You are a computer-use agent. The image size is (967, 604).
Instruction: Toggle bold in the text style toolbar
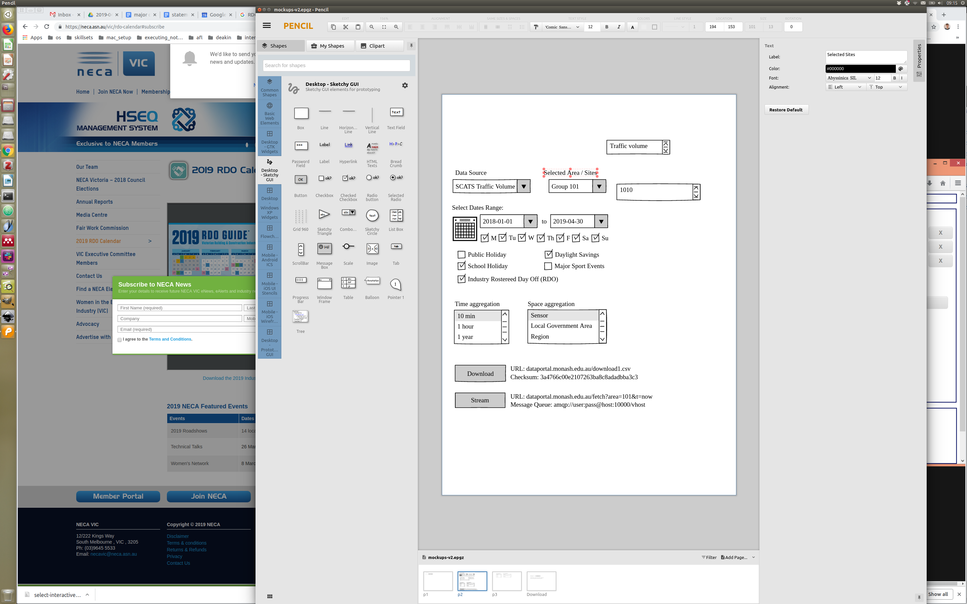coord(607,27)
